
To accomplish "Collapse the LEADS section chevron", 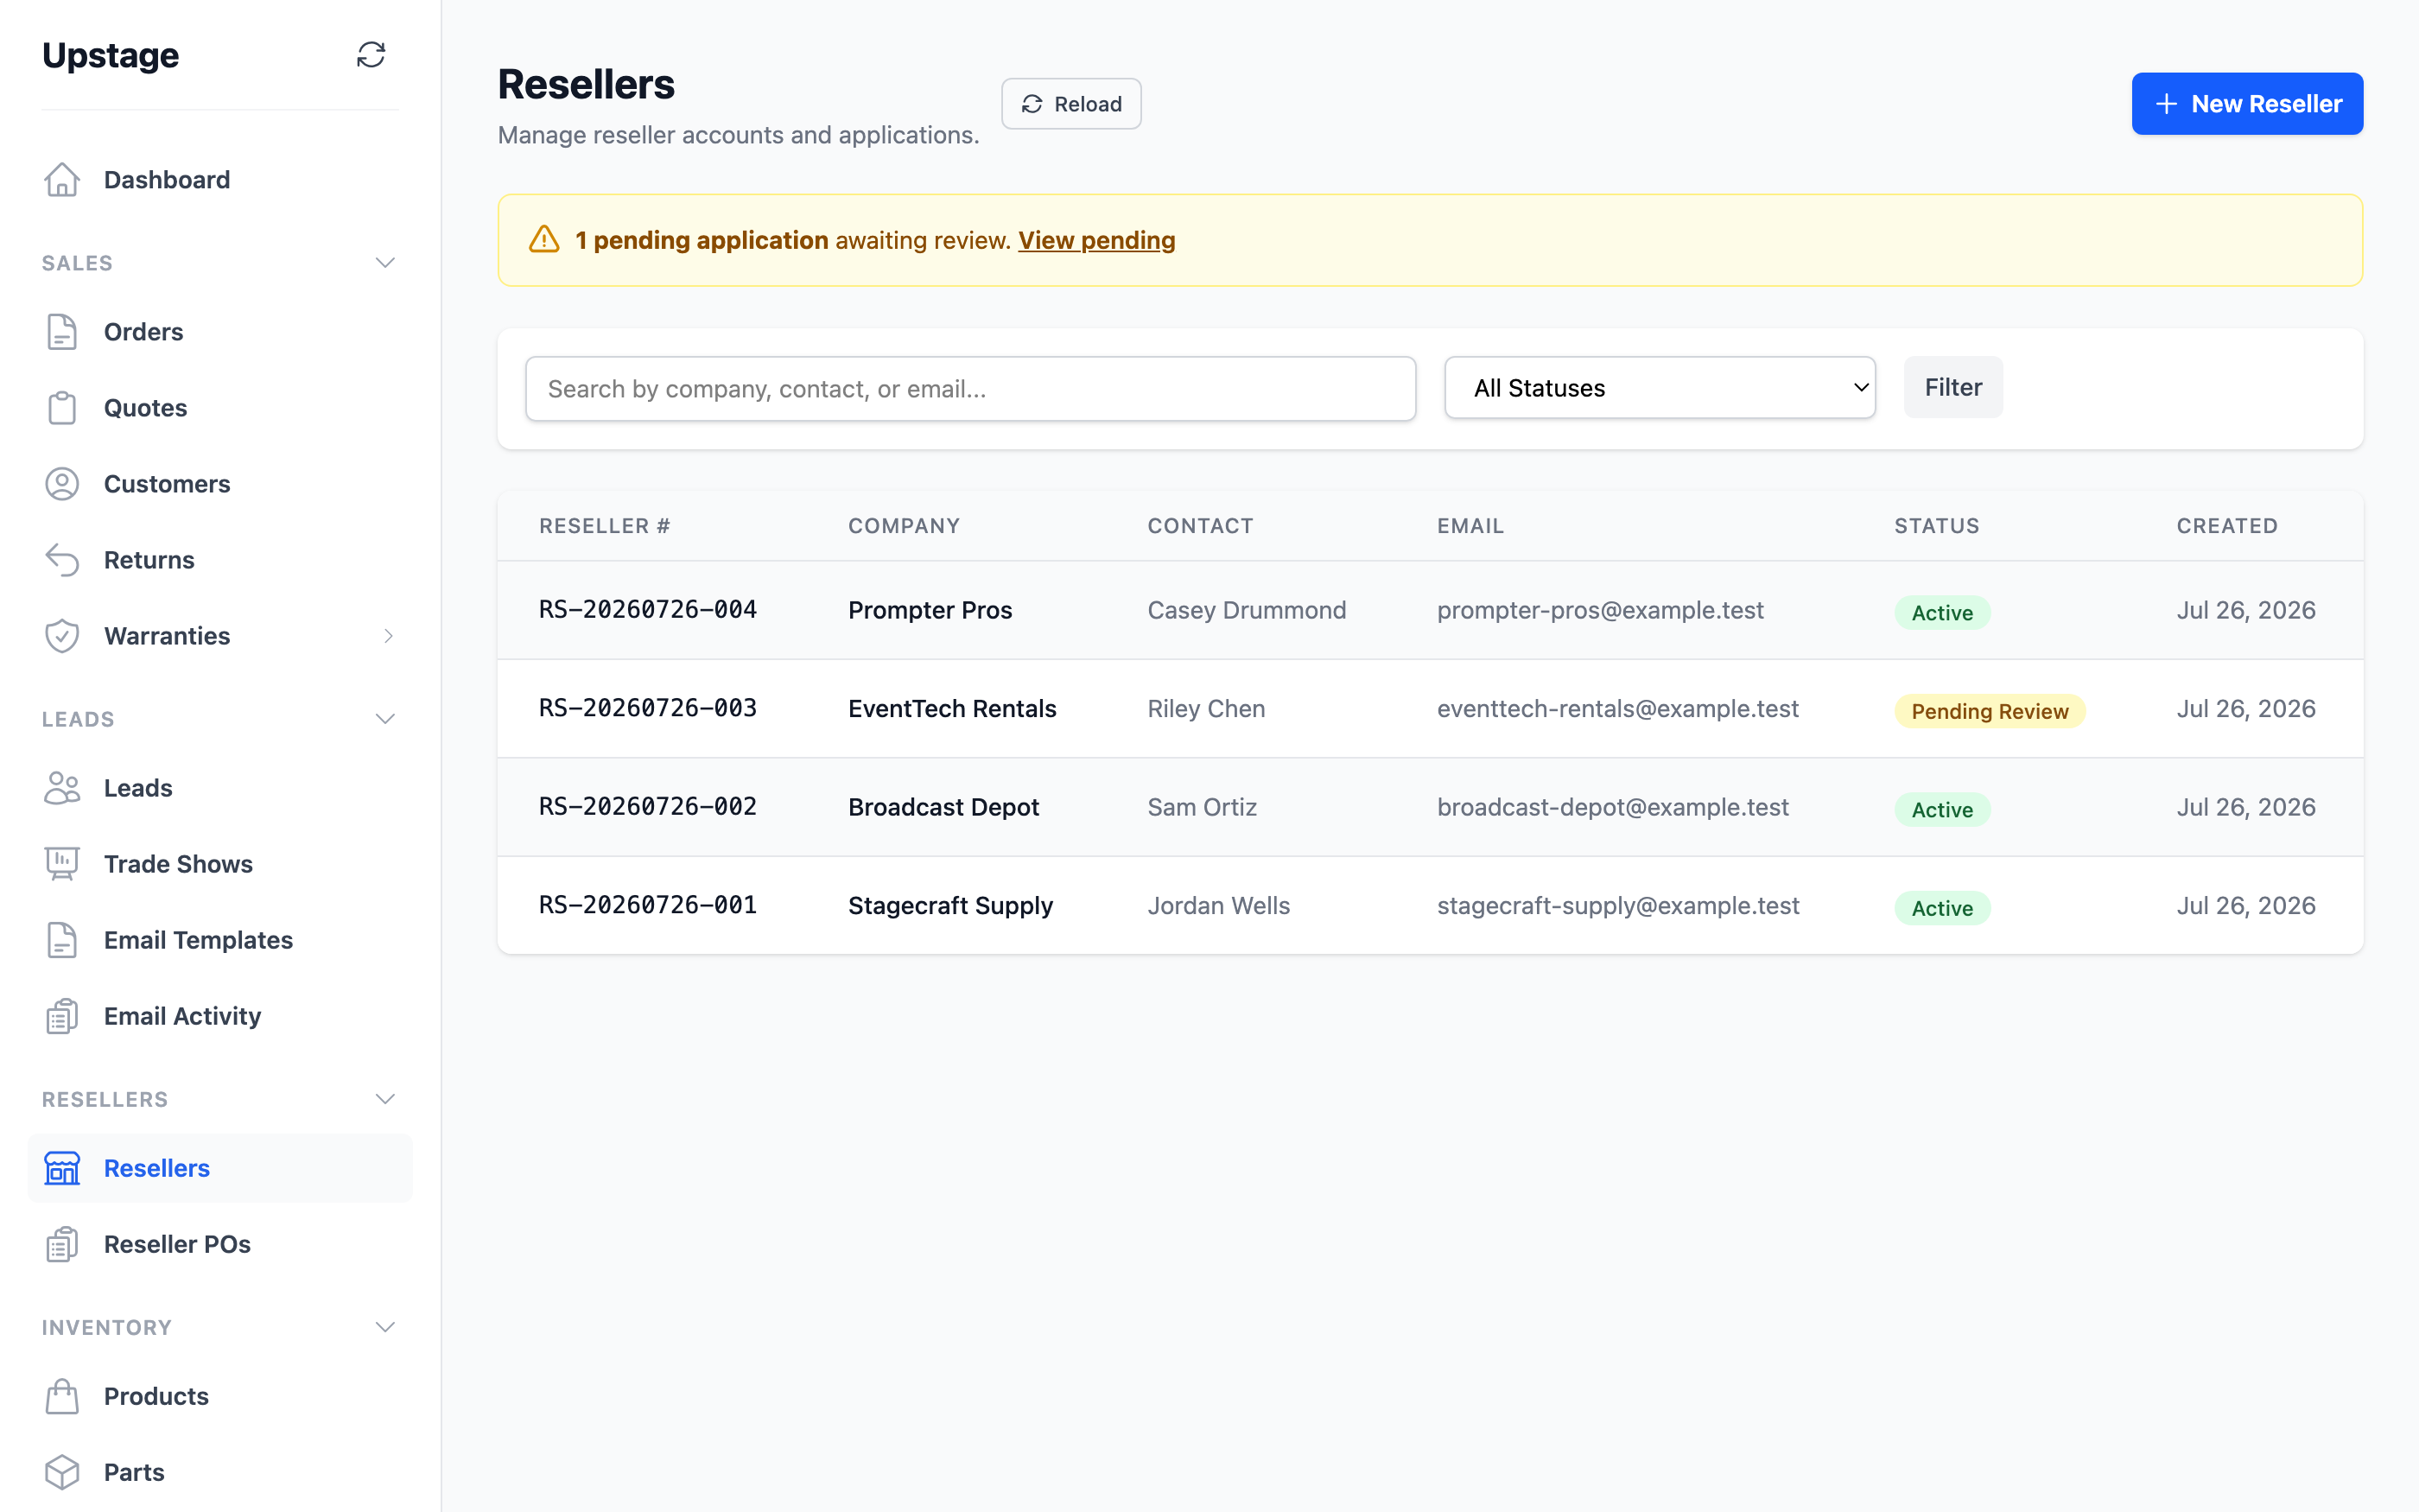I will [384, 719].
